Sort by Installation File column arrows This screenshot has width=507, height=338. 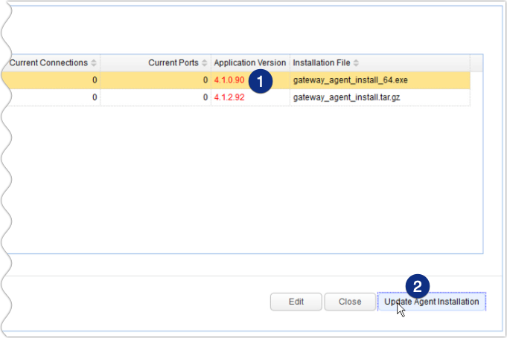[x=356, y=63]
